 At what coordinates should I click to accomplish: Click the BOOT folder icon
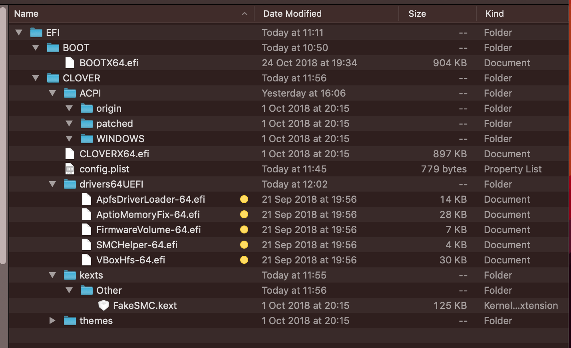click(53, 47)
